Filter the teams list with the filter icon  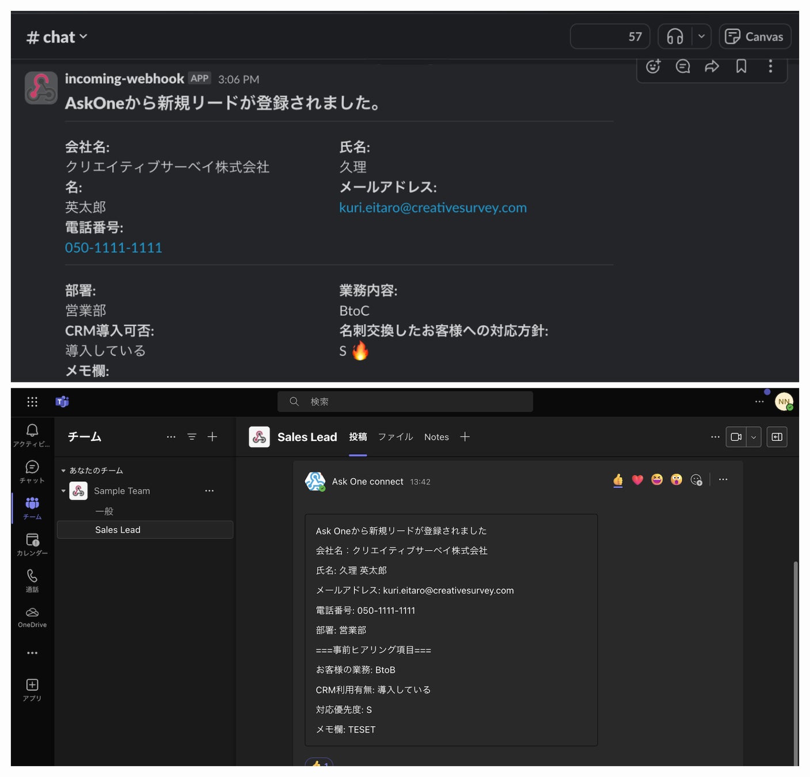click(x=192, y=437)
